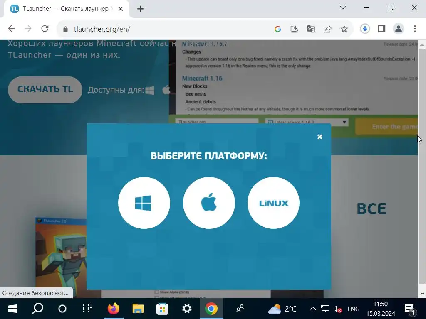Screen dimensions: 426x319
Task: Open the People icon on the taskbar
Action: [x=240, y=309]
